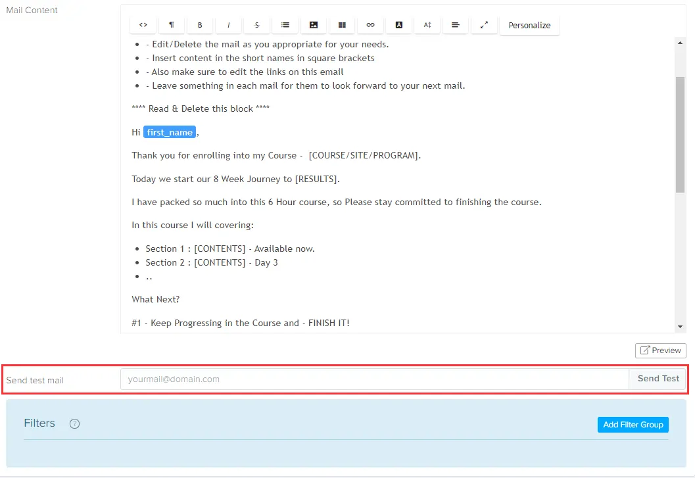This screenshot has height=478, width=695.
Task: Insert an image into the email
Action: [313, 25]
